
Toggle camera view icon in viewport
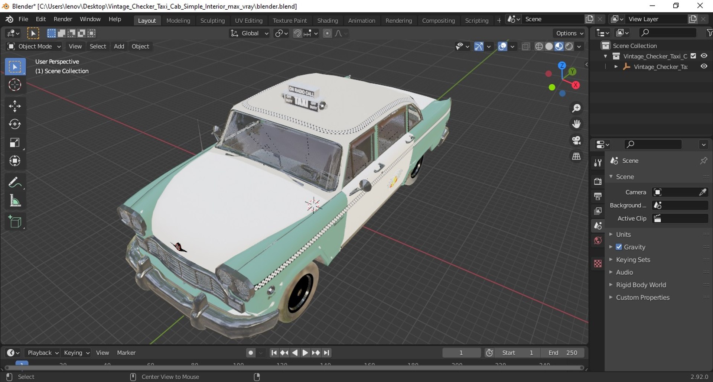pos(576,140)
